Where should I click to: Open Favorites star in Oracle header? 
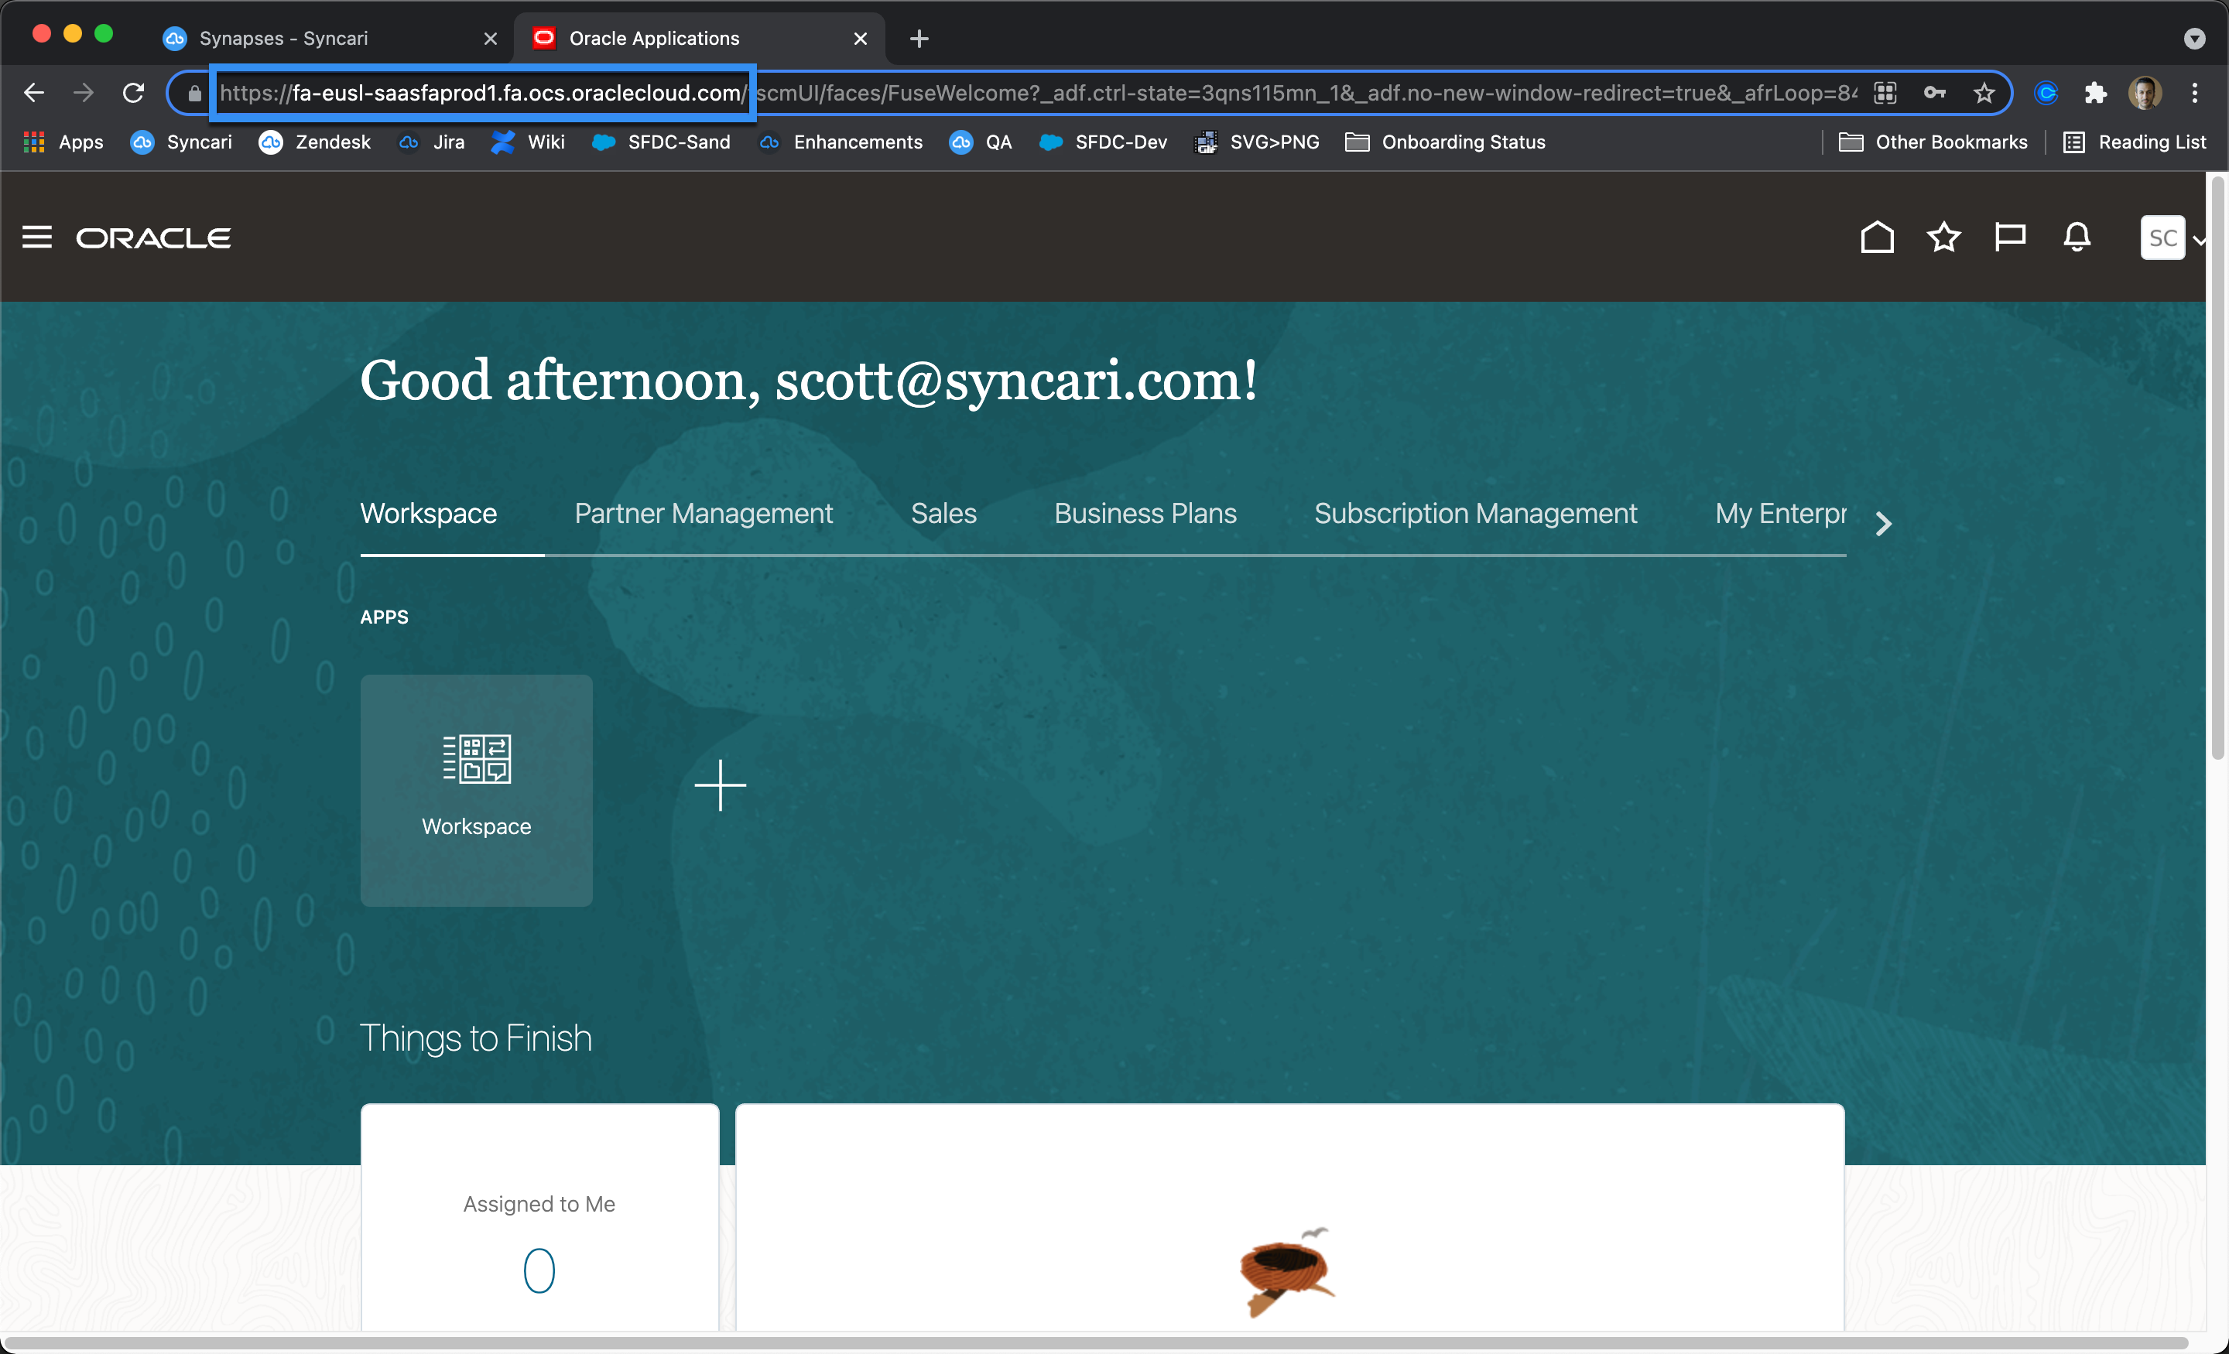pos(1943,237)
